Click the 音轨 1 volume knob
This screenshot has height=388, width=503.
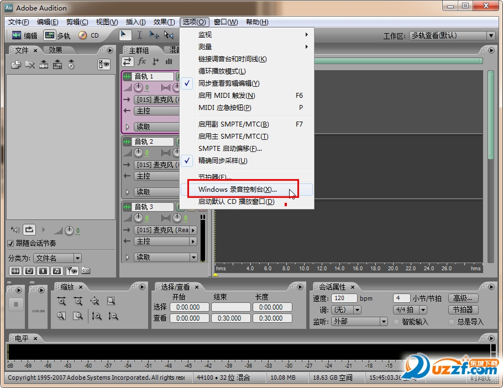point(138,88)
